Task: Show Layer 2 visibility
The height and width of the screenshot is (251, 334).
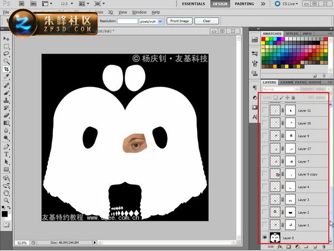Action: tap(264, 212)
